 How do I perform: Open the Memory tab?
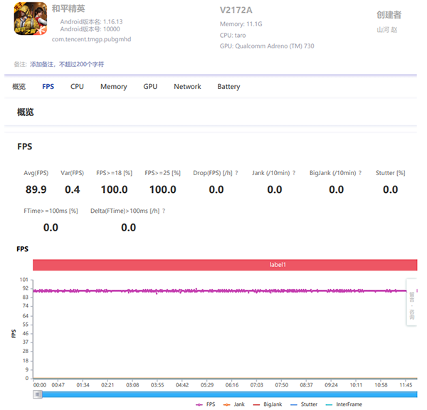[x=113, y=87]
